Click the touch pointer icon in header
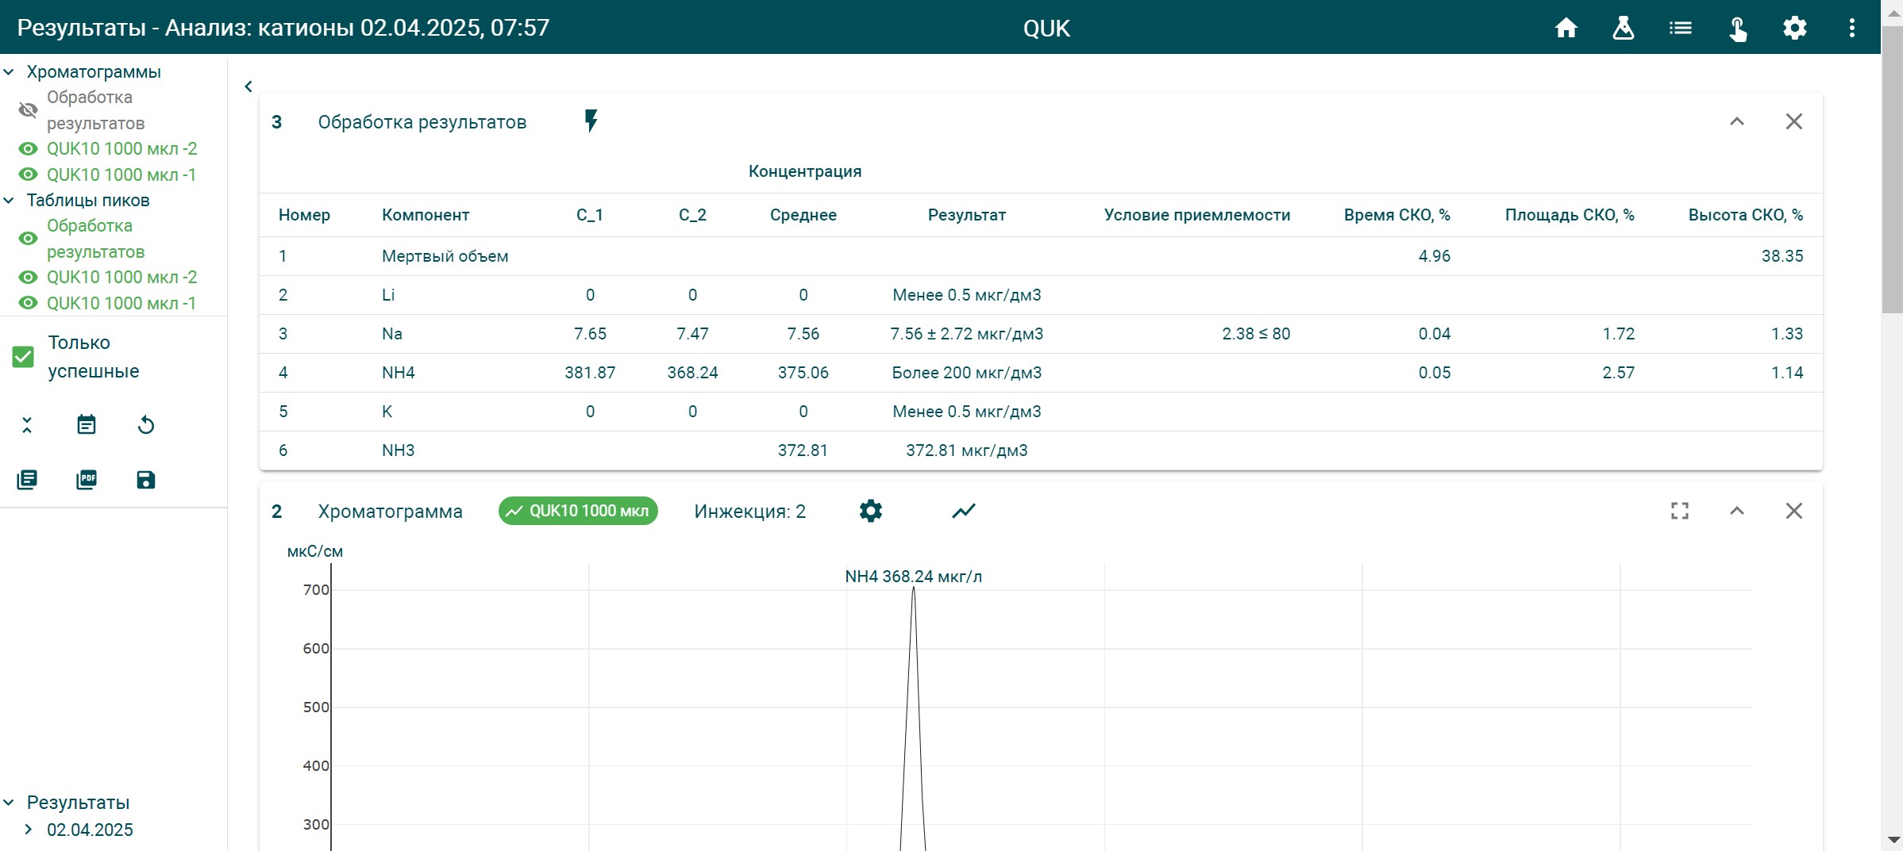 pos(1738,29)
